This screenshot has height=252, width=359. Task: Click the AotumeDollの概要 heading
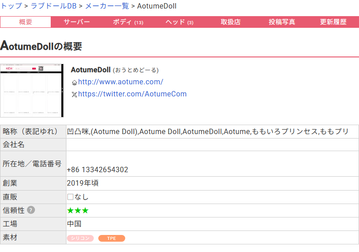(41, 46)
